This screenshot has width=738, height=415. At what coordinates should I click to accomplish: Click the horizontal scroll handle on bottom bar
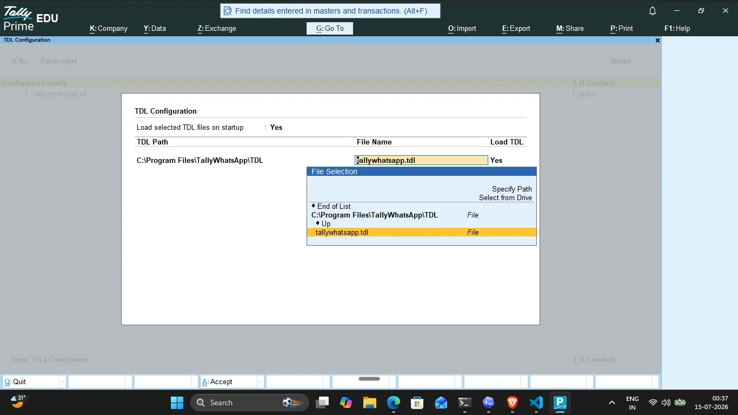tap(369, 379)
